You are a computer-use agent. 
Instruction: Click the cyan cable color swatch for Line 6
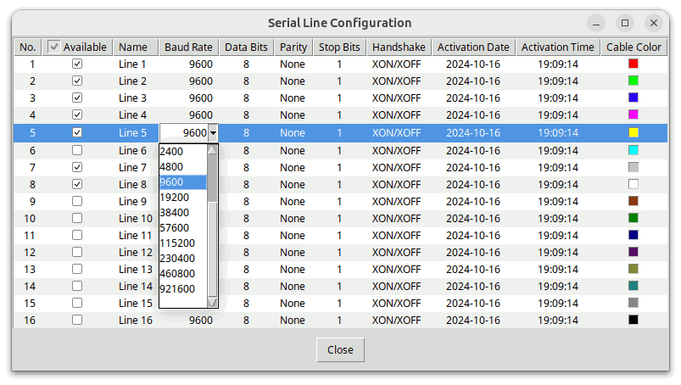(x=633, y=150)
